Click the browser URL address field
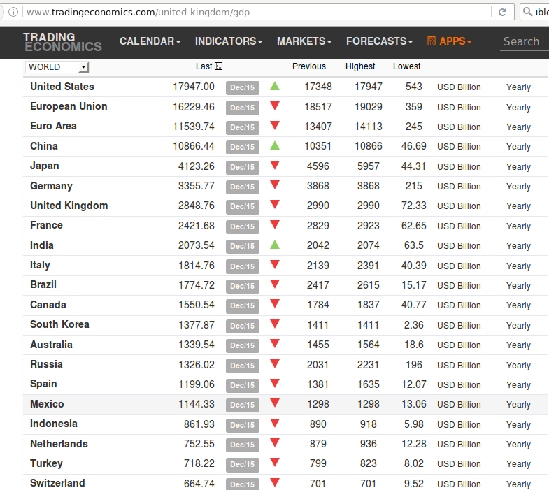The image size is (549, 490). pos(252,13)
